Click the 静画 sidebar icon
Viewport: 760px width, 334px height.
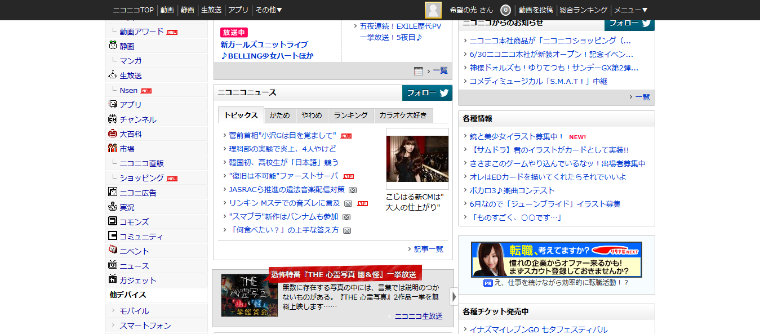pos(112,46)
